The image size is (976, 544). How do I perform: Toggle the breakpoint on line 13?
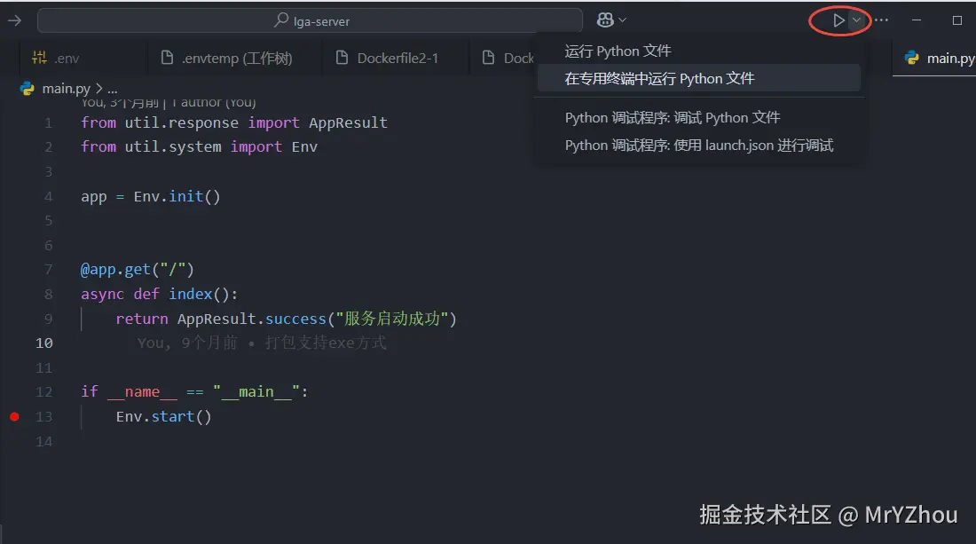click(x=14, y=416)
